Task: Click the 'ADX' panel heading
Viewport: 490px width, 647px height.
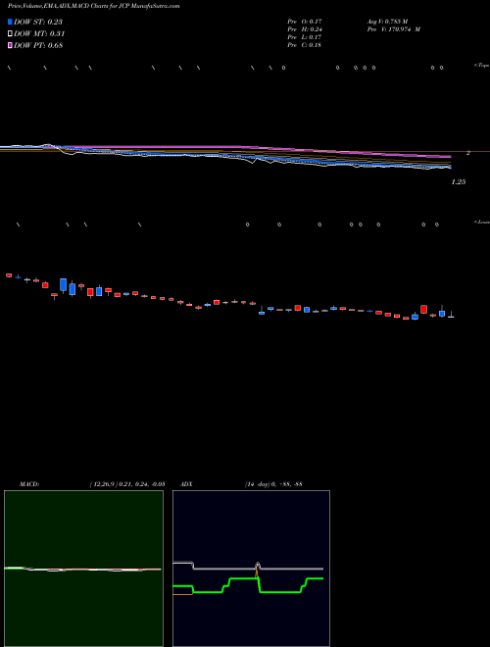Action: 186,484
